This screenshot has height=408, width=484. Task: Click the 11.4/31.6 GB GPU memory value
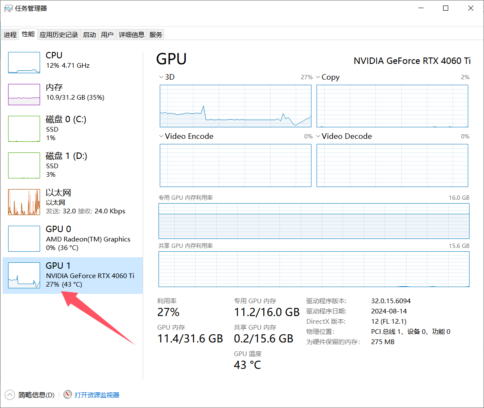190,339
